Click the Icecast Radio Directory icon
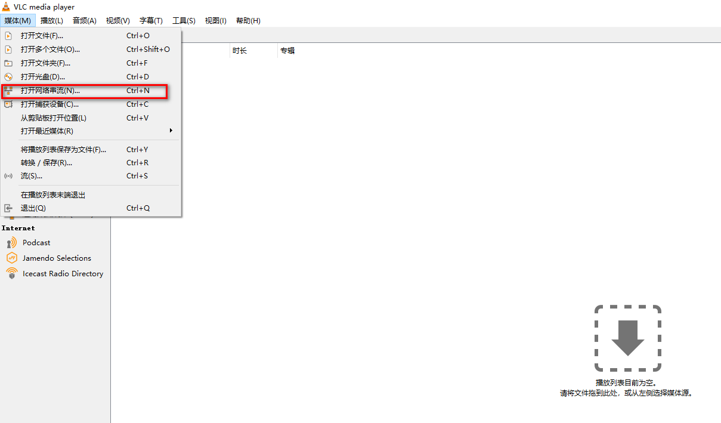 coord(12,274)
